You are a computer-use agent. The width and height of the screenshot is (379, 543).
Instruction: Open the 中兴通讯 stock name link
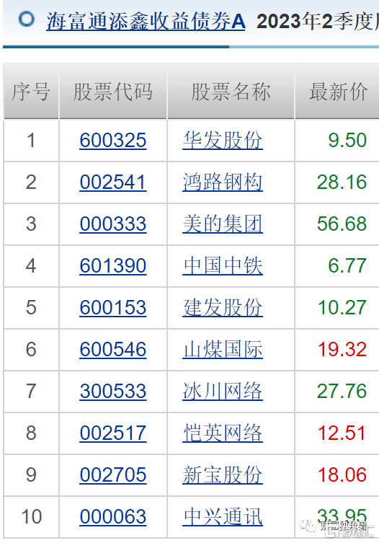coord(223,517)
